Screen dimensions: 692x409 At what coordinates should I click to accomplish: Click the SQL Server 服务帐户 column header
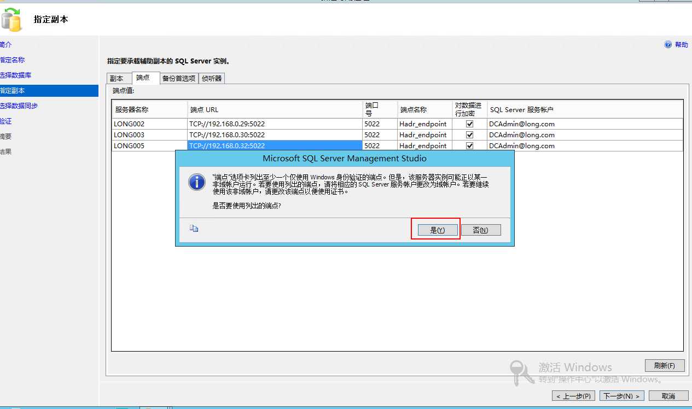click(x=585, y=109)
